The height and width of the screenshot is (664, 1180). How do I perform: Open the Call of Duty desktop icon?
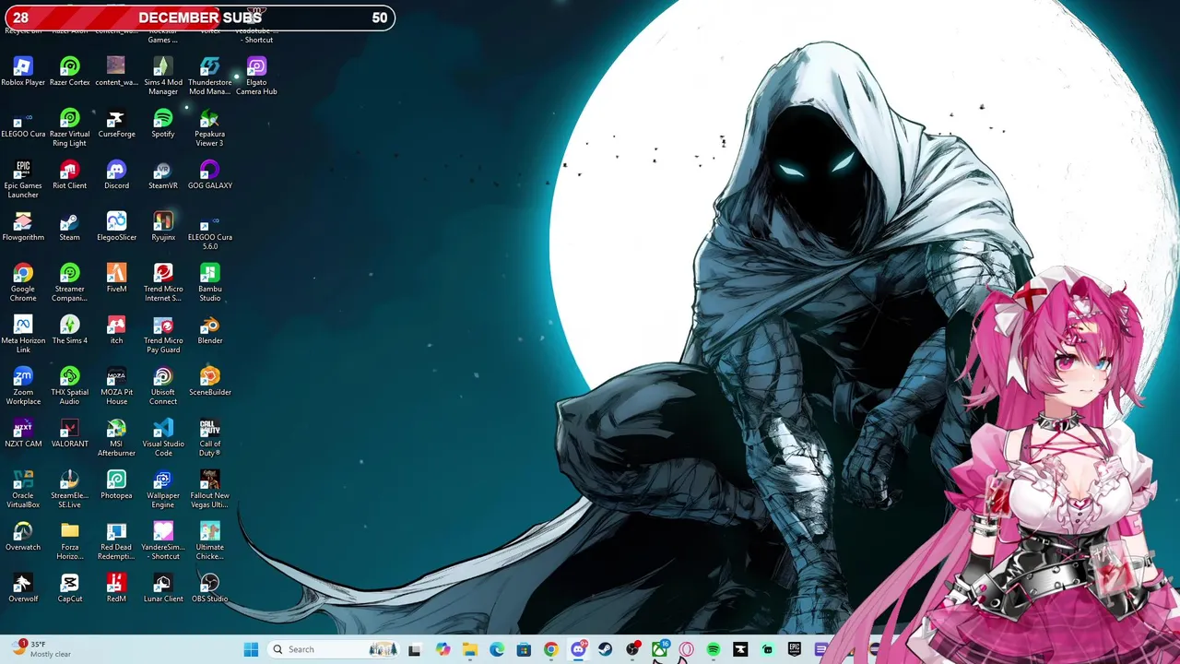tap(210, 438)
